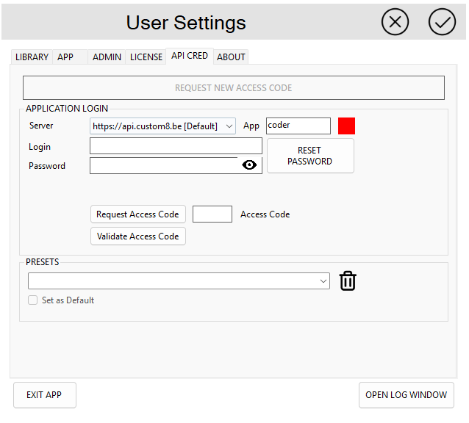Click REQUEST NEW ACCESS CODE button
This screenshot has height=423, width=469.
click(234, 88)
